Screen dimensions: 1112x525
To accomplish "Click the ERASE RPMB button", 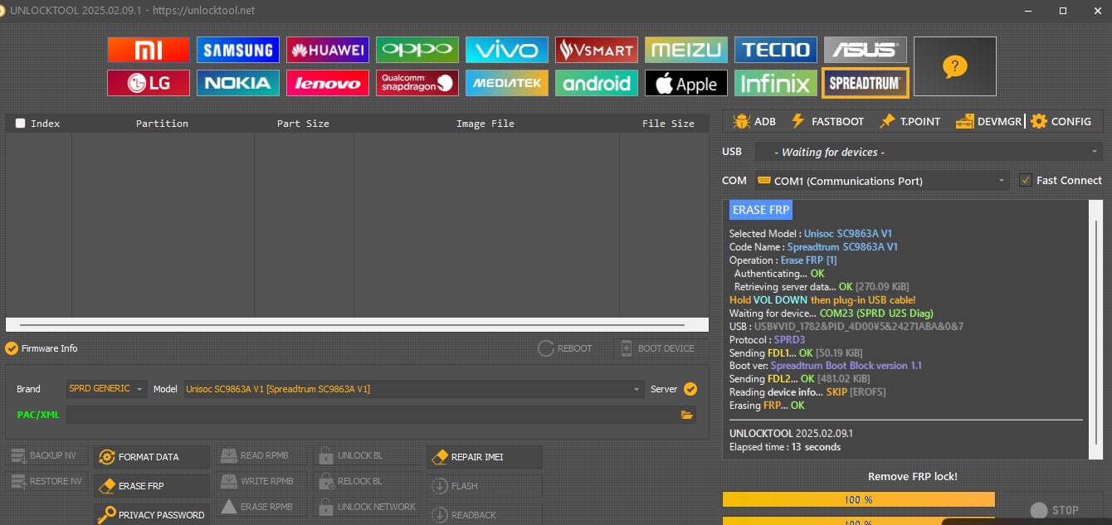I will coord(261,507).
